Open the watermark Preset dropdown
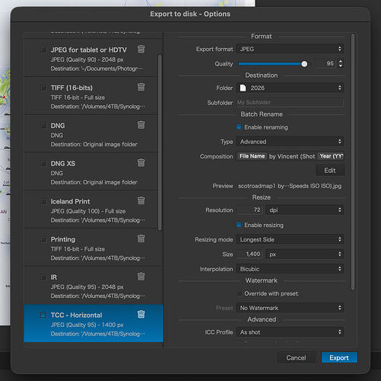This screenshot has width=381, height=381. [290, 308]
